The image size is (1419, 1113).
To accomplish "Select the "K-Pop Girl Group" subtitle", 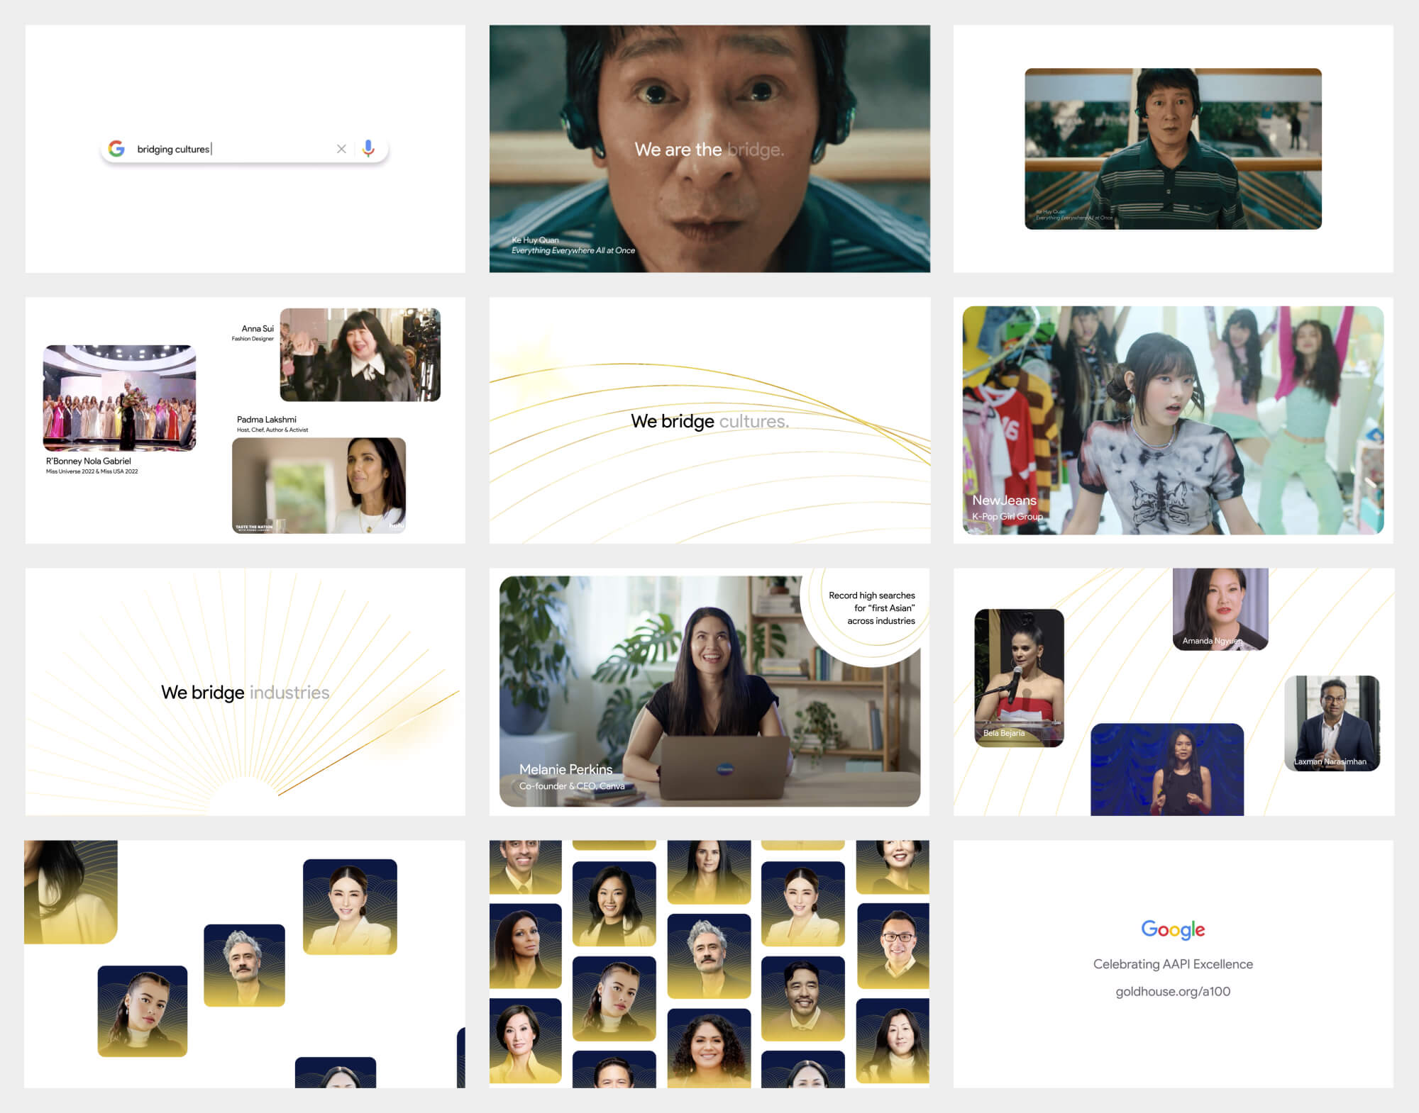I will tap(1007, 516).
